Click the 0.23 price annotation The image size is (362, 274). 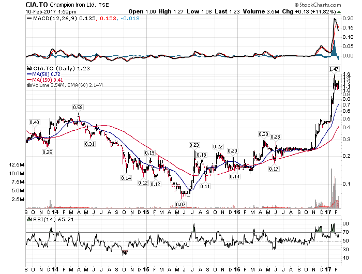(x=194, y=145)
